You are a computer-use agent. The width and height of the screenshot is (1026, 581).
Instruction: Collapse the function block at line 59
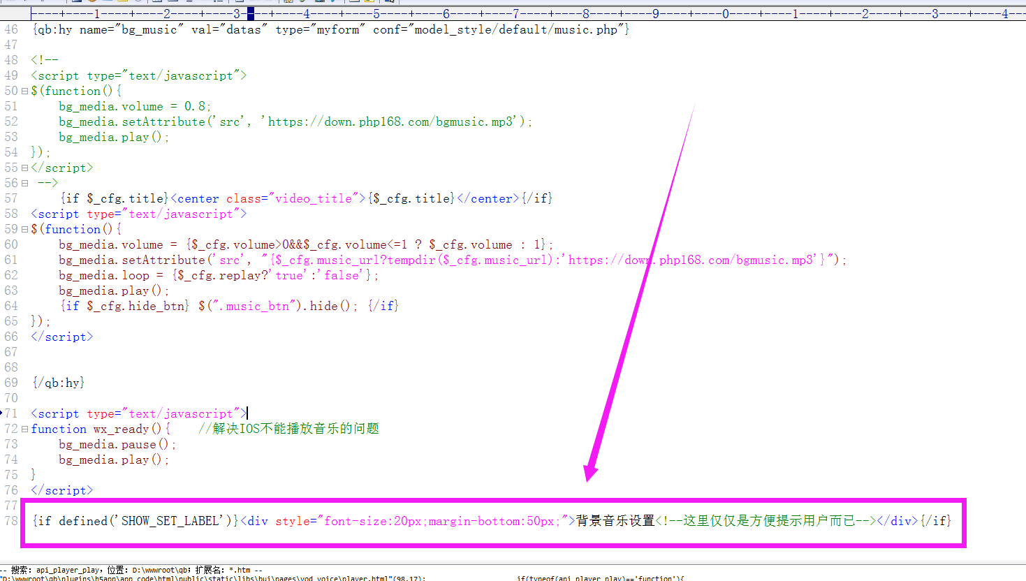[x=24, y=229]
